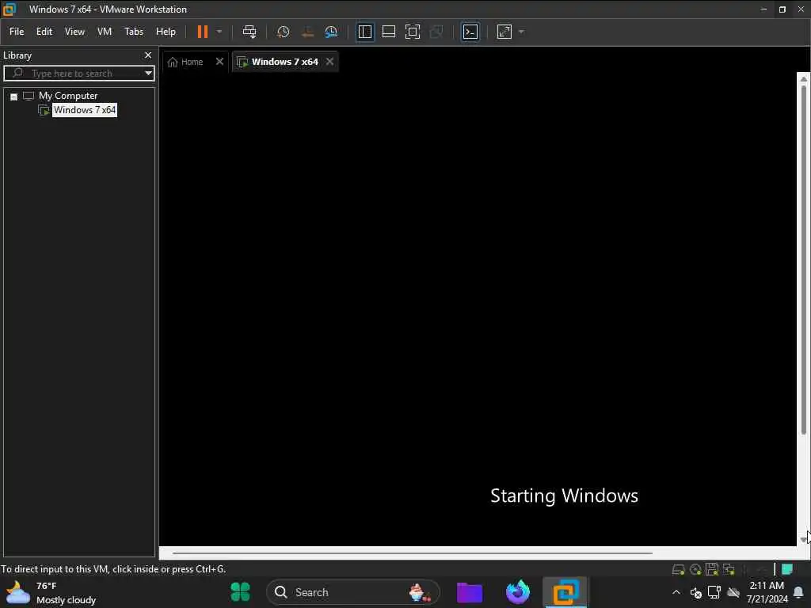Viewport: 811px width, 608px height.
Task: Collapse the My Computer tree node
Action: (14, 97)
